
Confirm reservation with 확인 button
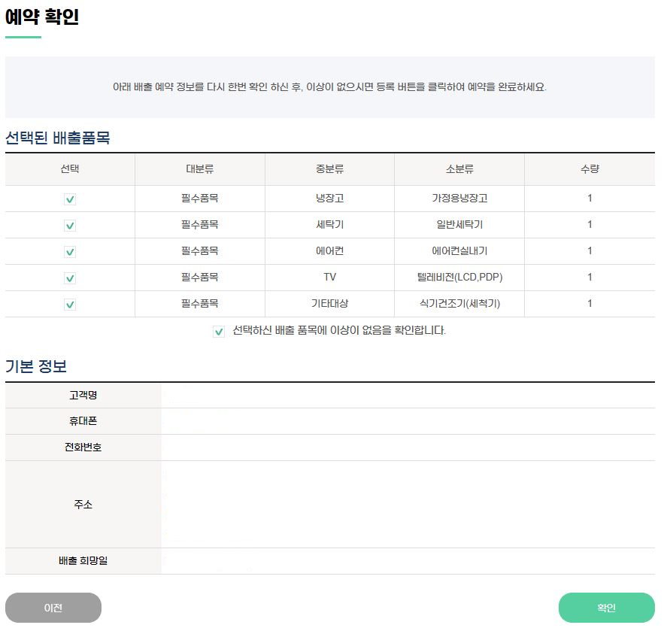[606, 608]
